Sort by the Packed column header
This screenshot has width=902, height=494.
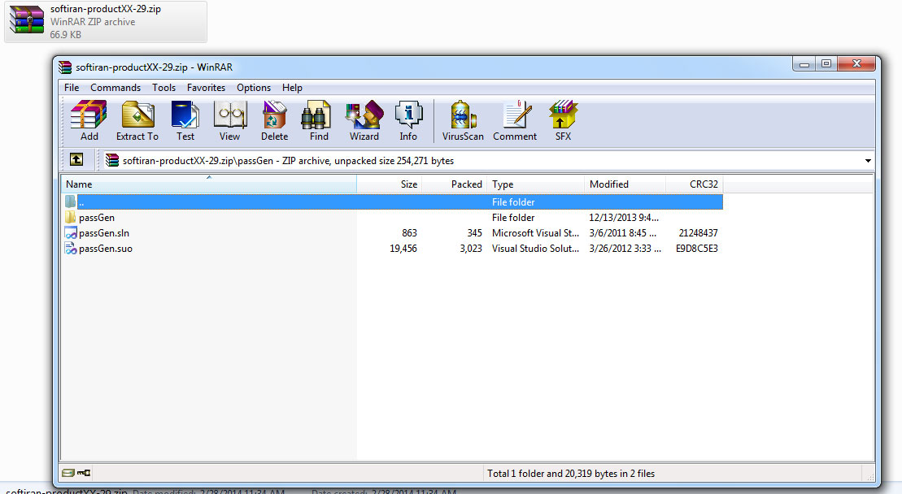[x=455, y=184]
